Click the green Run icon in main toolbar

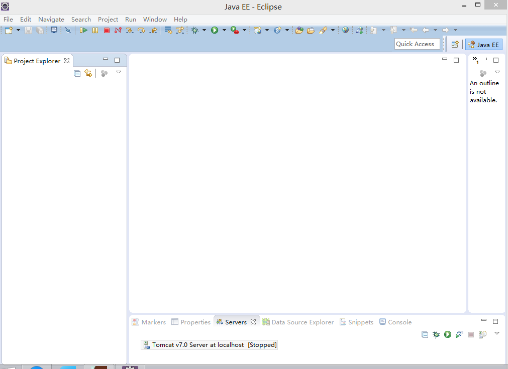click(x=215, y=30)
